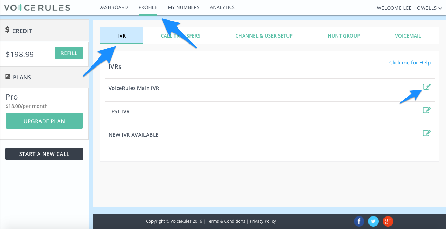This screenshot has width=447, height=229.
Task: Open the VoiceRules Facebook page
Action: [359, 221]
